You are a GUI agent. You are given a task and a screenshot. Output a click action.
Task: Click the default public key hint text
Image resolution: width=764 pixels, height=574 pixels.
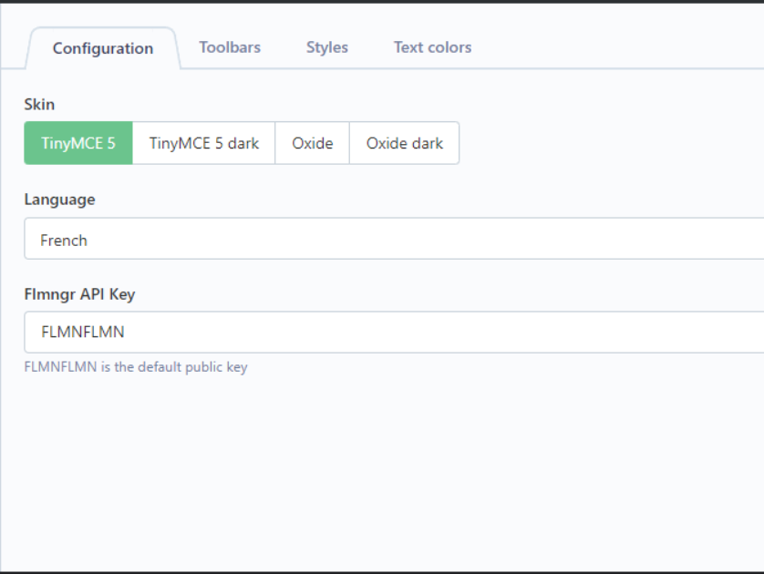click(136, 366)
